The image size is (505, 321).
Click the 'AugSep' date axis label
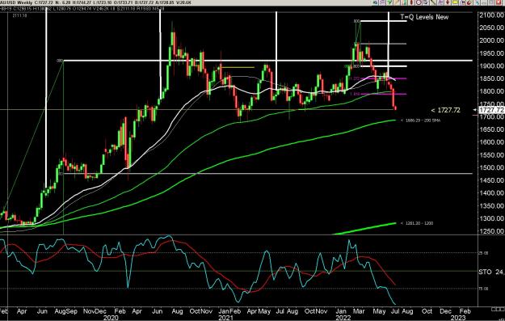pyautogui.click(x=66, y=311)
